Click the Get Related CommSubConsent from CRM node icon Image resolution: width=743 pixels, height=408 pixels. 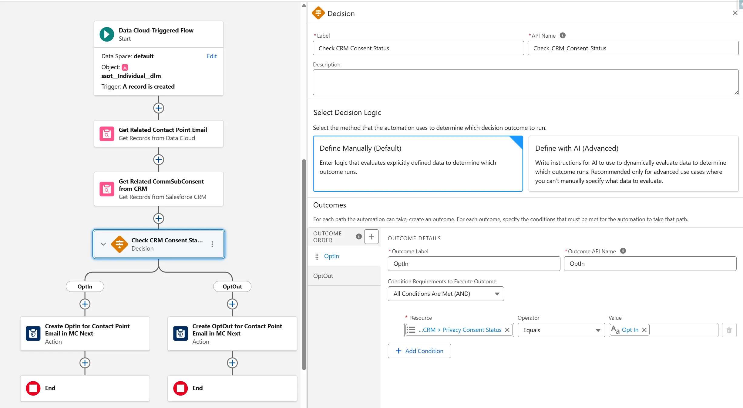107,189
